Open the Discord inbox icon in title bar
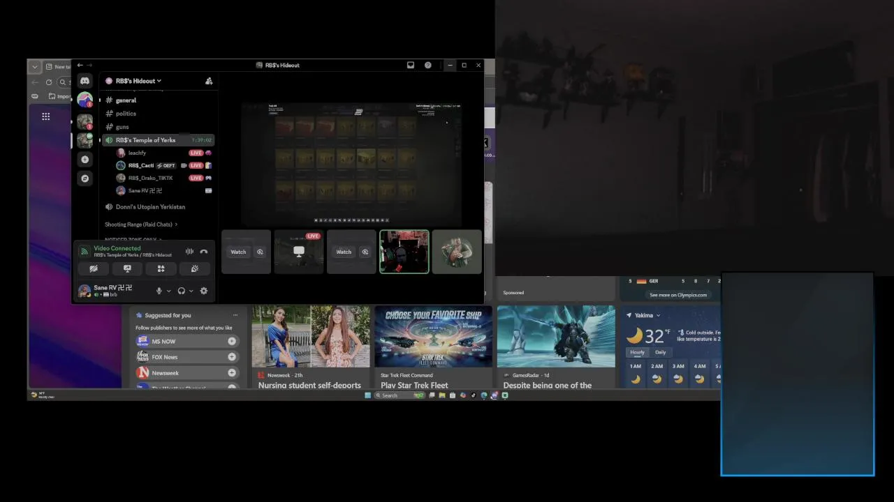The height and width of the screenshot is (502, 894). (411, 65)
